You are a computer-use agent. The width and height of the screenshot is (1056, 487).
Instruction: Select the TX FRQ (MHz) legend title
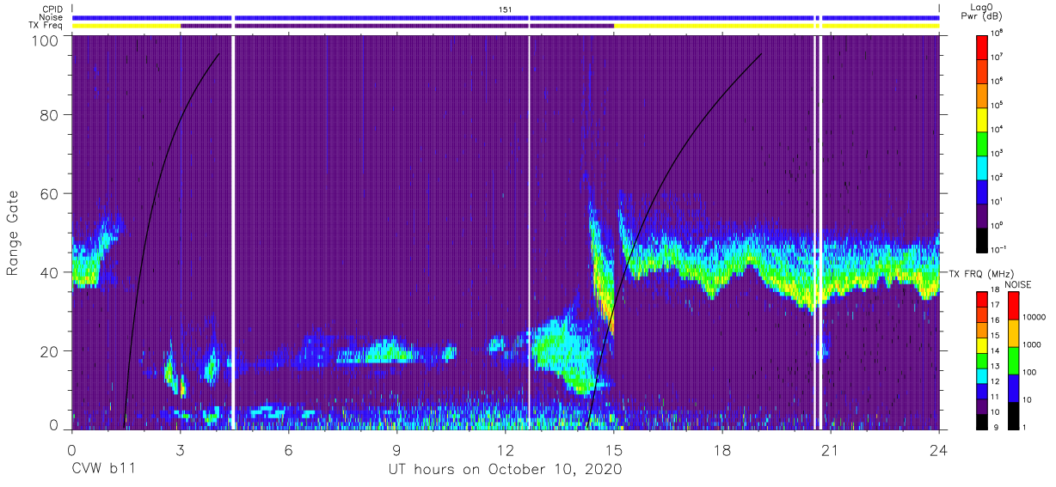pos(983,274)
